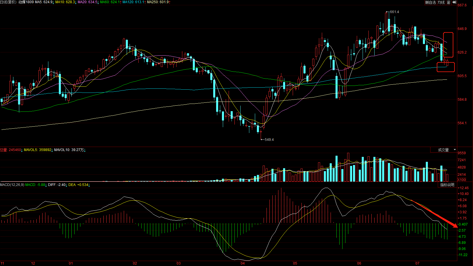Click the 584.8 price axis label
473x266 pixels.
coord(462,100)
